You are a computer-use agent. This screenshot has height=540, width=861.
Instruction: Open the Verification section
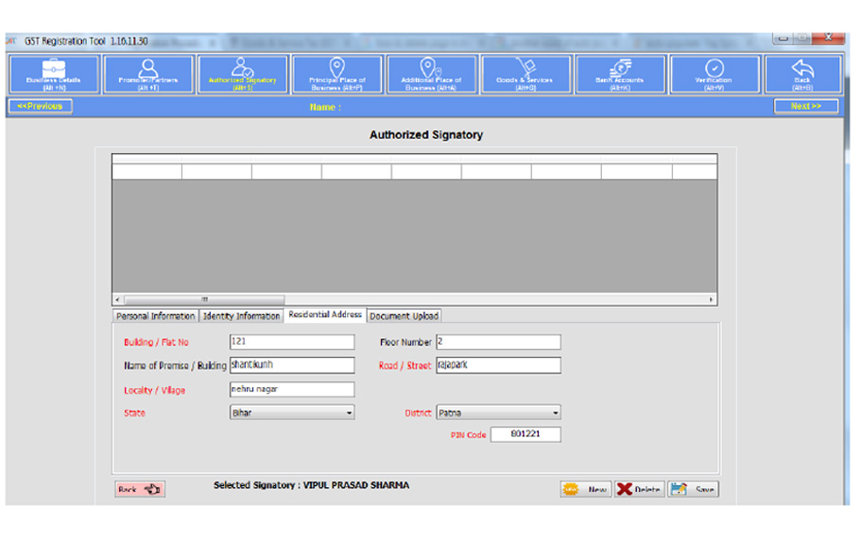pos(715,75)
